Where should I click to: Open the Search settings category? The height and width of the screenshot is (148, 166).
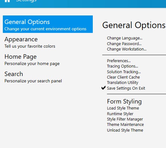tap(48, 77)
